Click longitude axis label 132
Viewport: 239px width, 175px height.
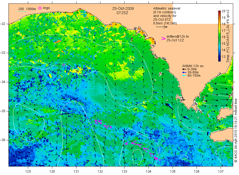click(x=100, y=172)
